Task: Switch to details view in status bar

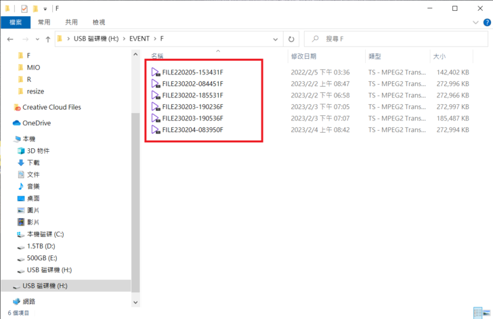Action: pyautogui.click(x=477, y=314)
